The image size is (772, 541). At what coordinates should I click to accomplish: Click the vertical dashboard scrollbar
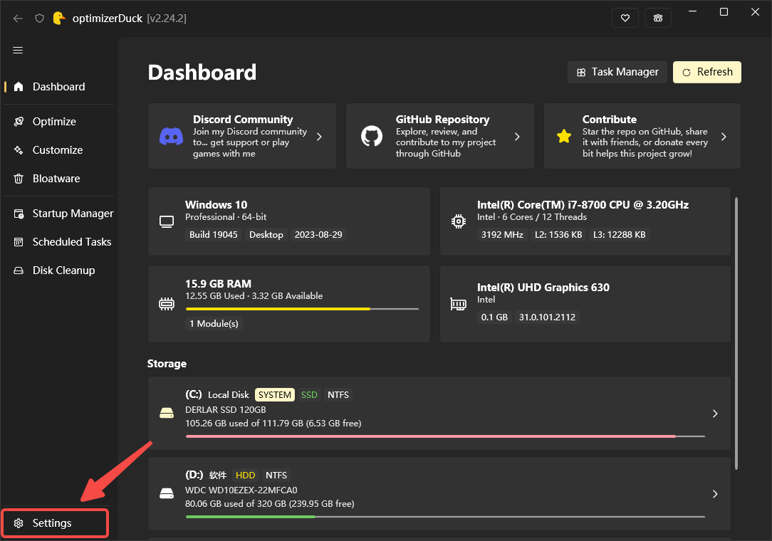coord(736,333)
